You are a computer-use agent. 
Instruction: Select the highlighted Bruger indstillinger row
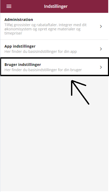click(54, 67)
